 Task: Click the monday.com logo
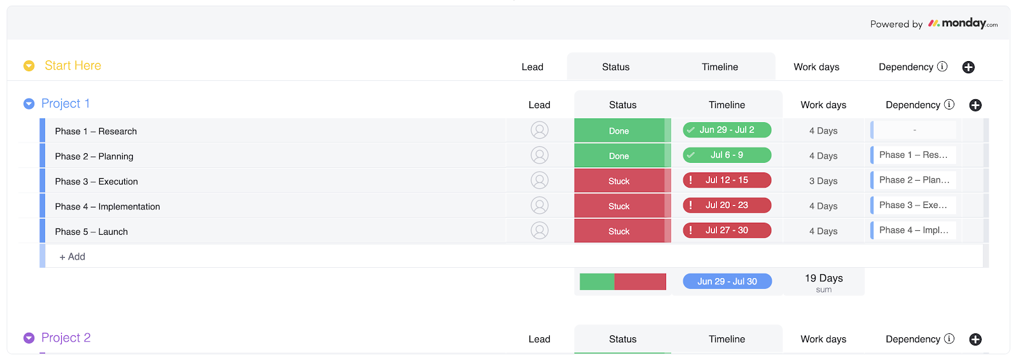click(x=963, y=24)
